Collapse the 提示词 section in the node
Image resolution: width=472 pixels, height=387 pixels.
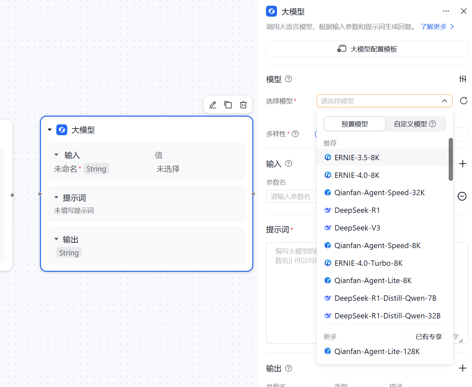56,197
